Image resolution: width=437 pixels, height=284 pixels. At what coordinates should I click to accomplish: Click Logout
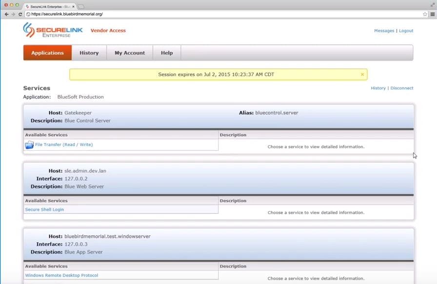[406, 31]
